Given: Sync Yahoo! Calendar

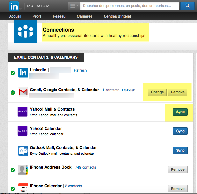Looking at the screenshot, I should click(x=180, y=131).
